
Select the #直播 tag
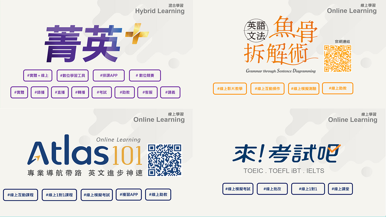click(x=60, y=93)
